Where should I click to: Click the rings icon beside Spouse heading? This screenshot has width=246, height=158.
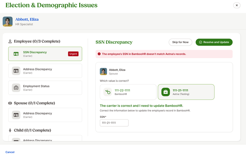click(x=10, y=103)
